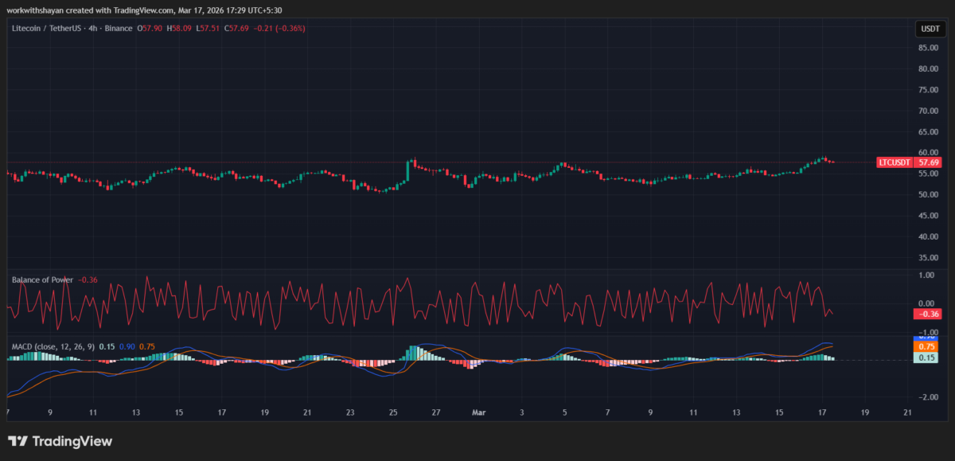Click the -2.00 level on MACD scale
The height and width of the screenshot is (461, 955).
point(926,397)
